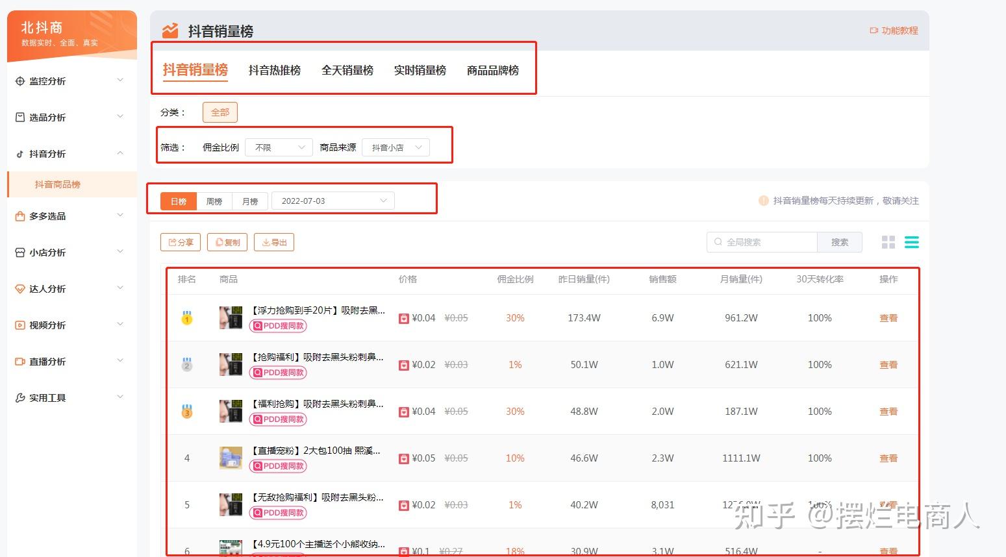Select the 全部 category chip
Image resolution: width=1006 pixels, height=557 pixels.
coord(220,112)
